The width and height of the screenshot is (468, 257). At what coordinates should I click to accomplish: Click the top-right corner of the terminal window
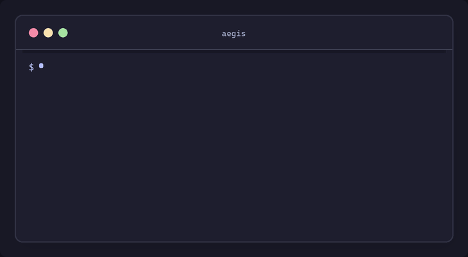pyautogui.click(x=451, y=17)
